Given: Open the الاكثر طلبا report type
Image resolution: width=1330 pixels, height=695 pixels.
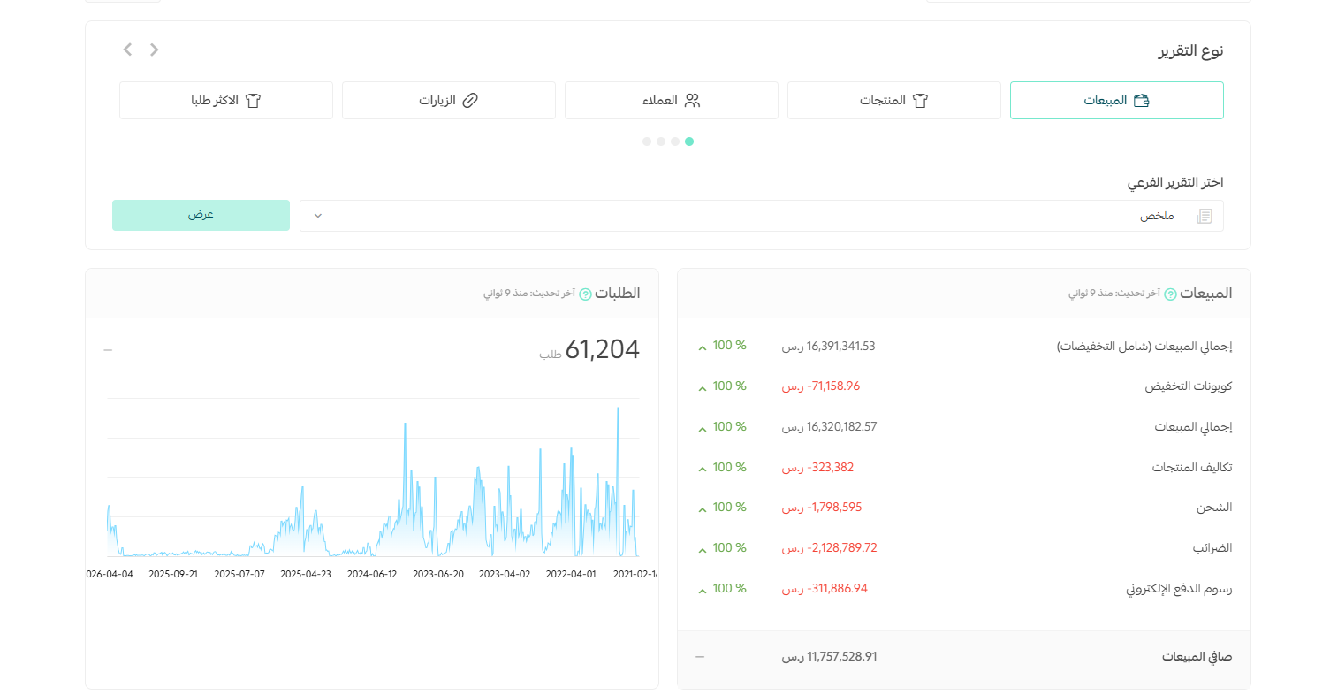Looking at the screenshot, I should 226,101.
